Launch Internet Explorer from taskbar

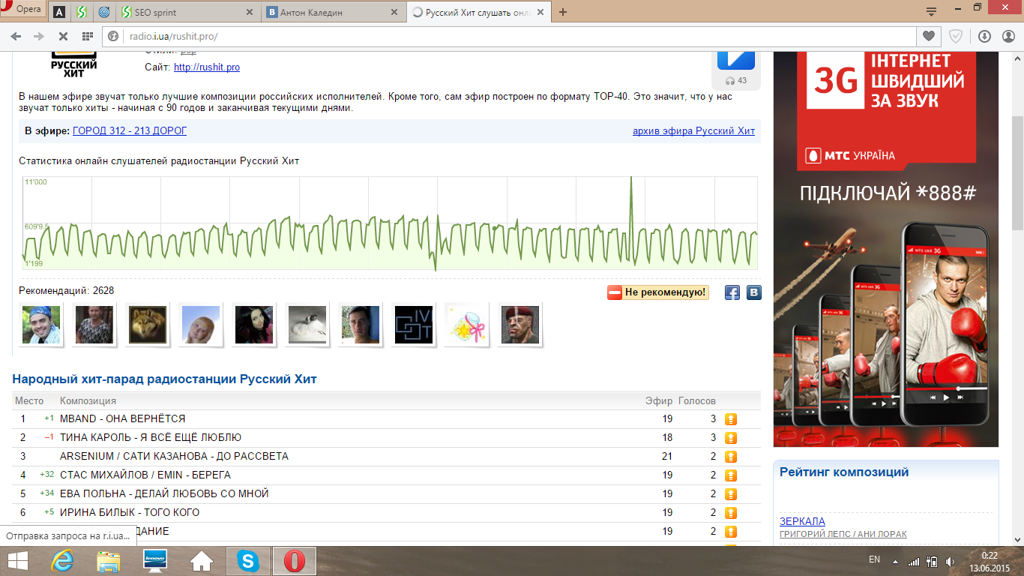tap(62, 561)
